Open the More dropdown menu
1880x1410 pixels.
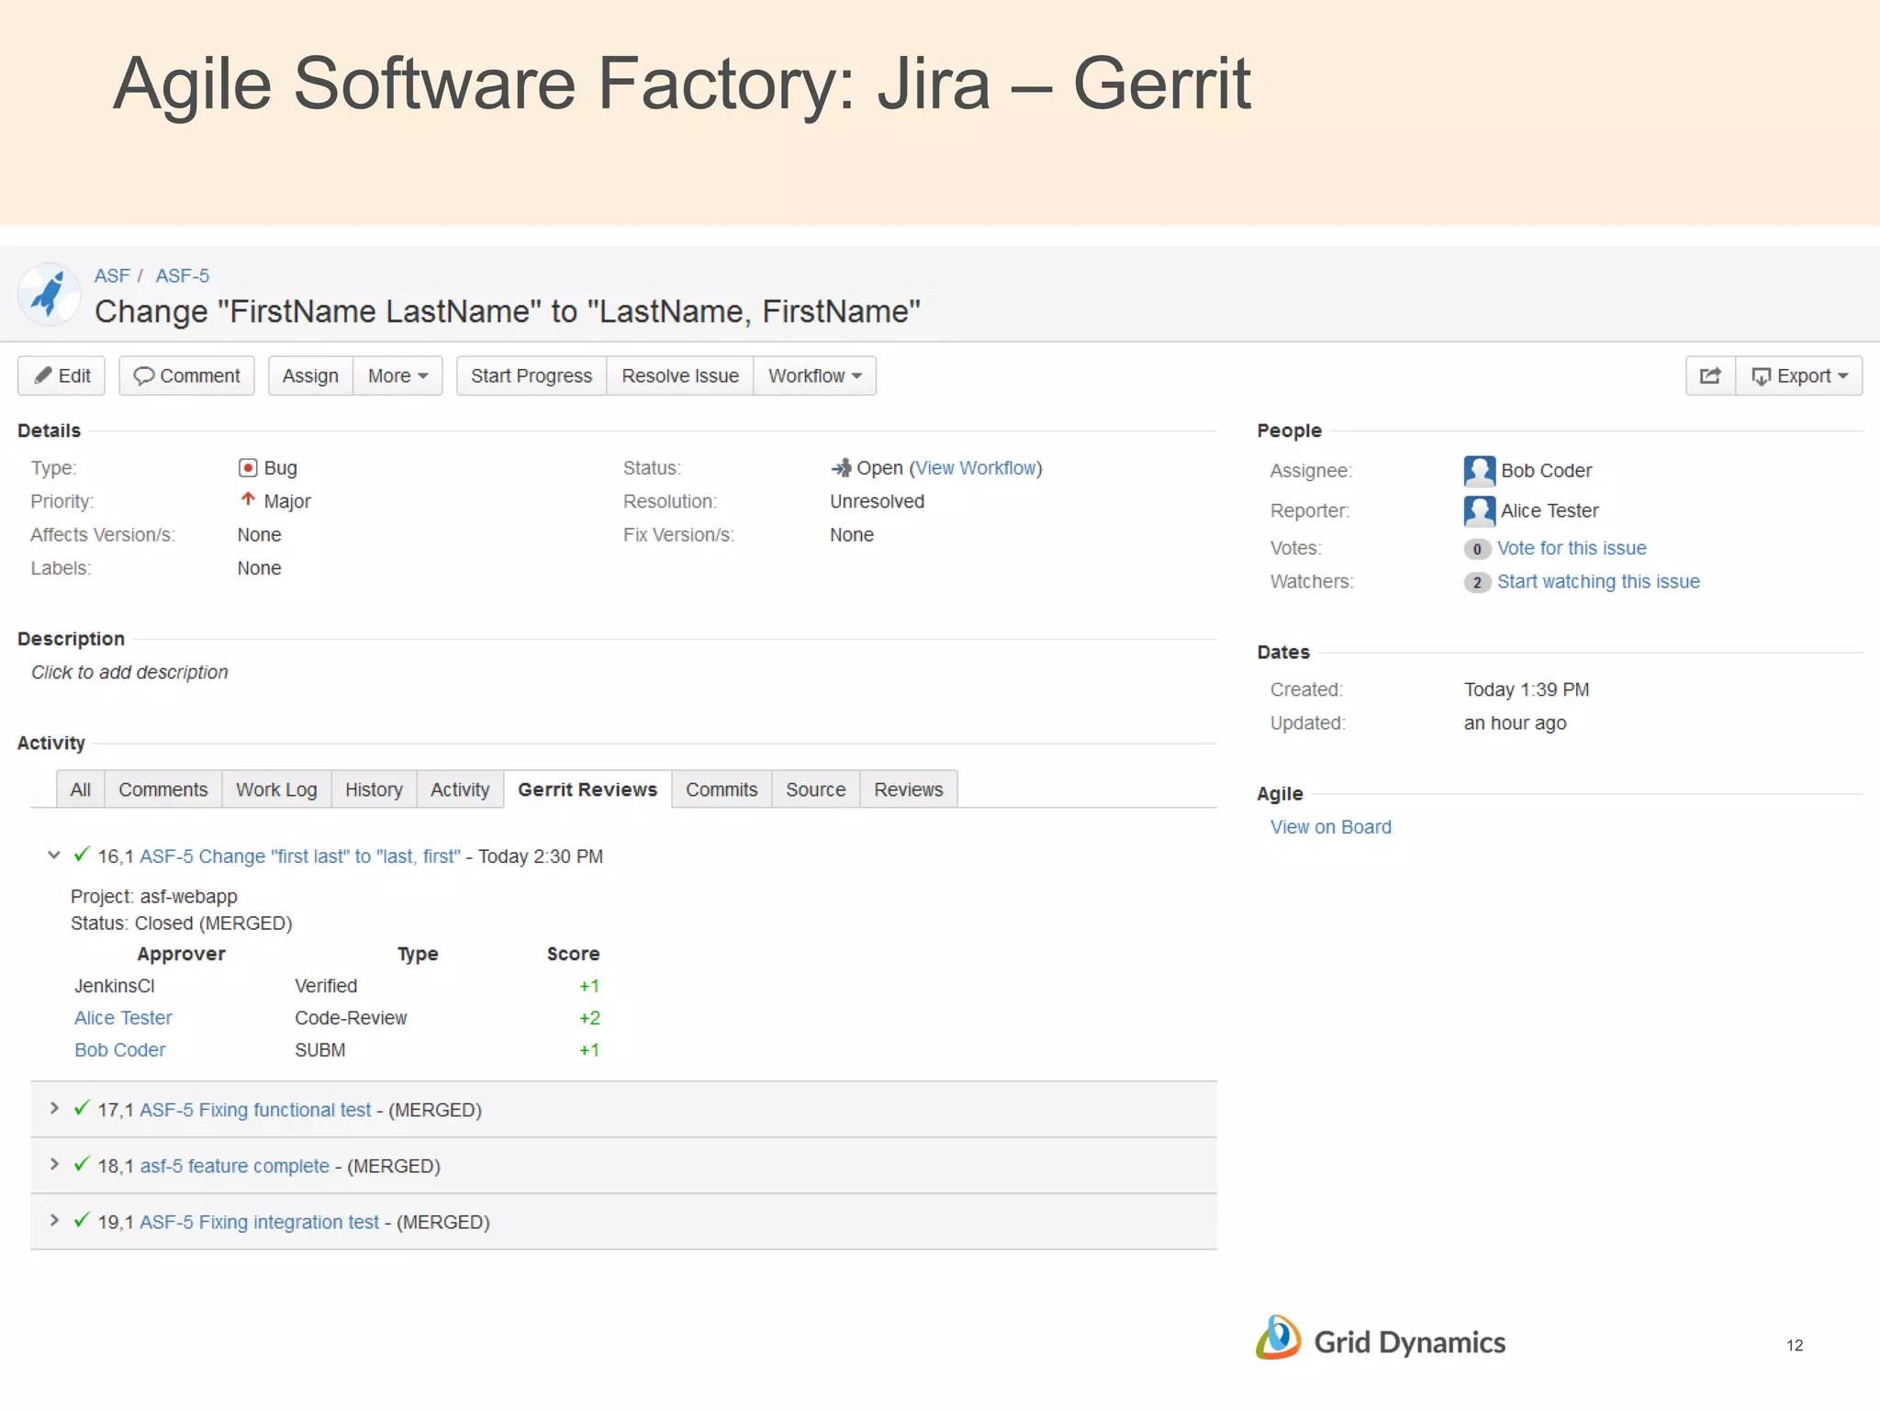397,376
